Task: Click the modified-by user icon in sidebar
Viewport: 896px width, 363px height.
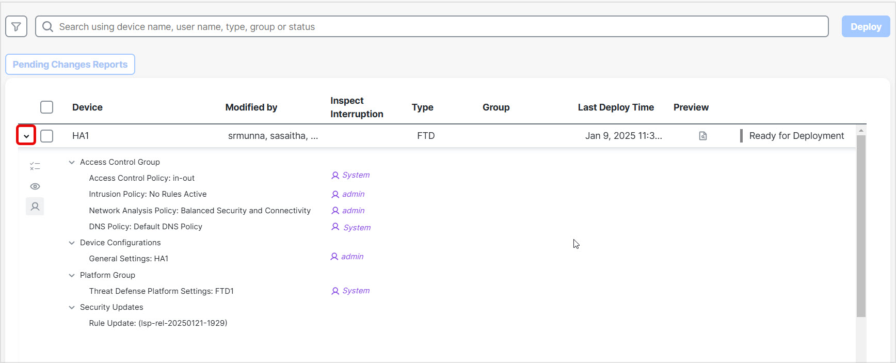Action: click(x=35, y=207)
